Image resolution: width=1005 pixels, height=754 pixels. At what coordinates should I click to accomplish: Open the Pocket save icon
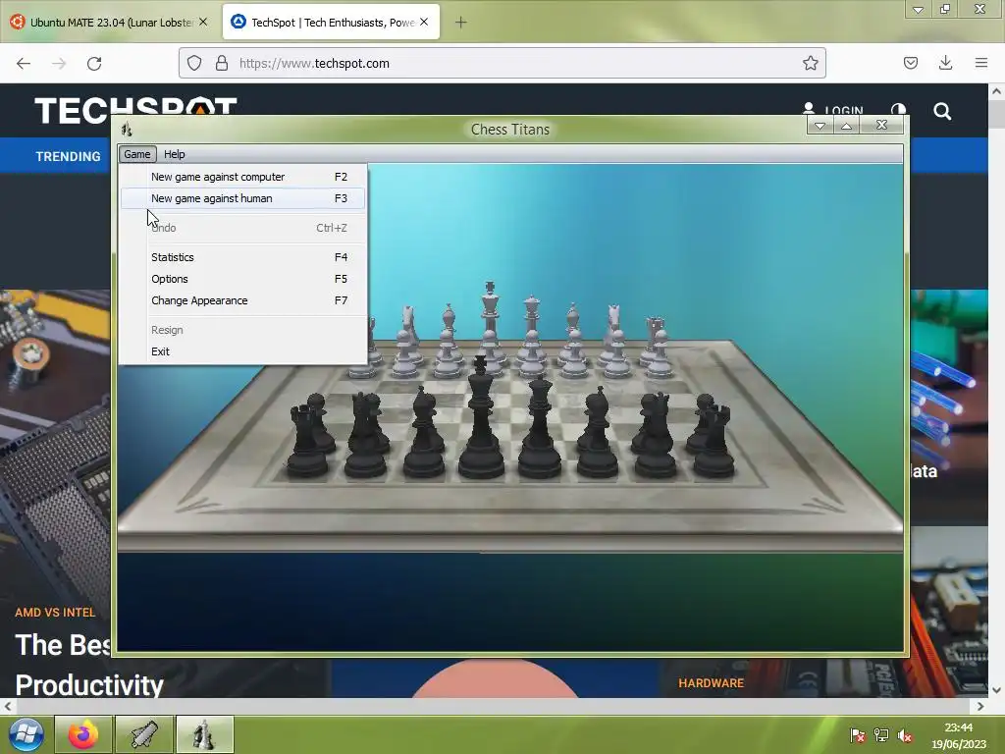click(x=911, y=63)
